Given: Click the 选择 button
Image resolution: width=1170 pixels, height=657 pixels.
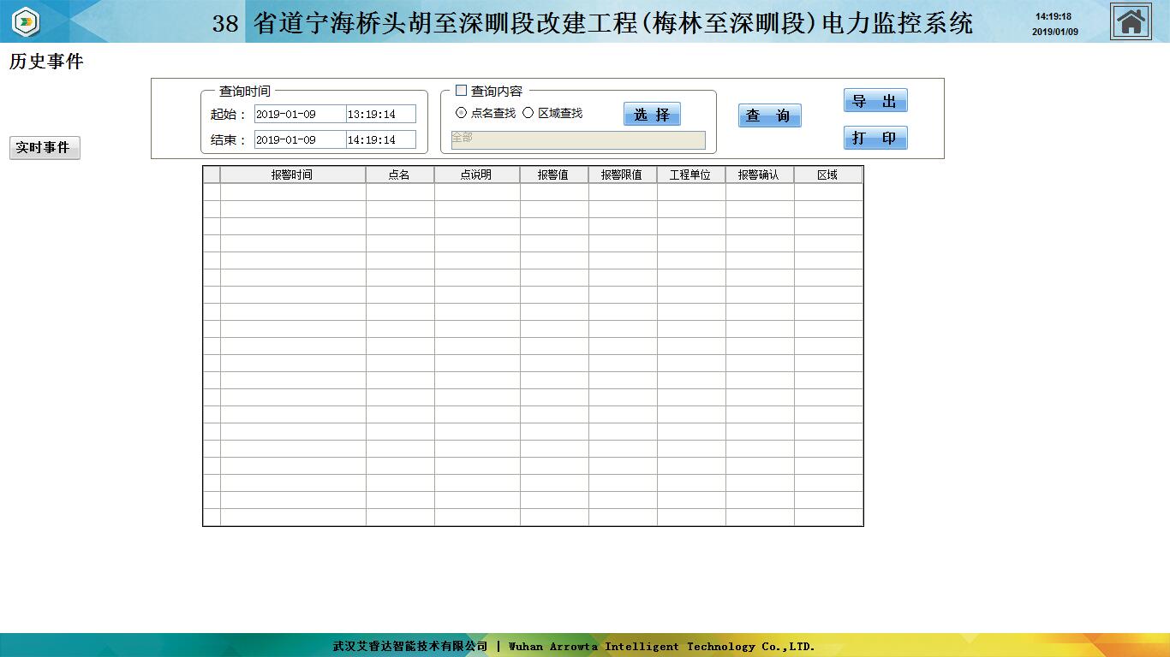Looking at the screenshot, I should pyautogui.click(x=652, y=115).
